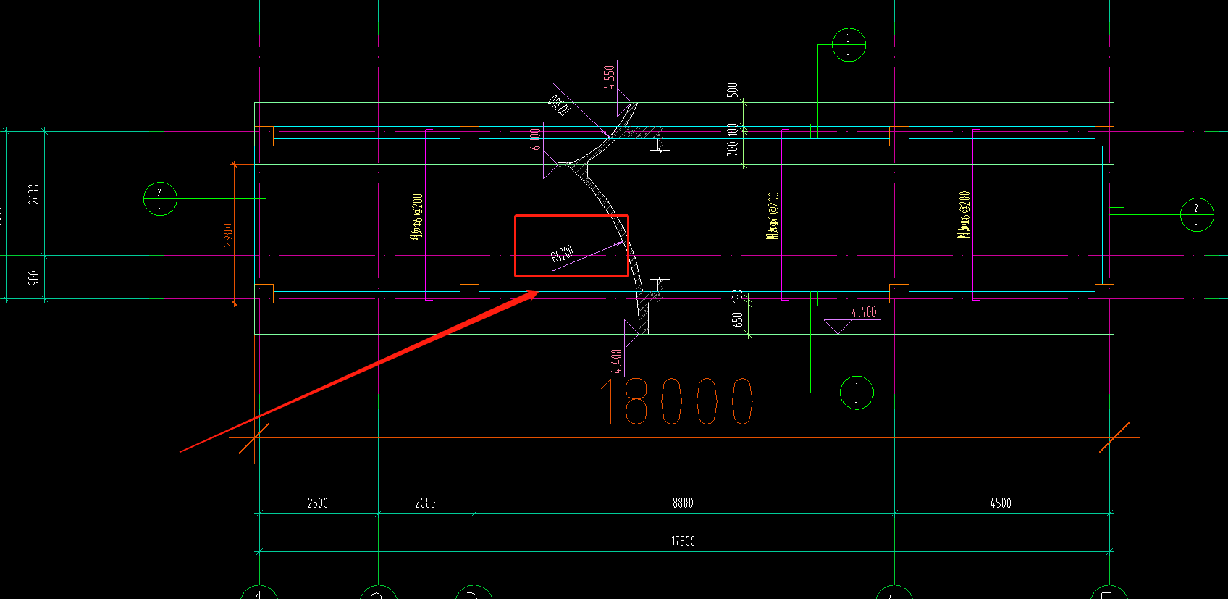The width and height of the screenshot is (1228, 599).
Task: Pick the middle yellow @200 rebar note
Action: pos(773,215)
